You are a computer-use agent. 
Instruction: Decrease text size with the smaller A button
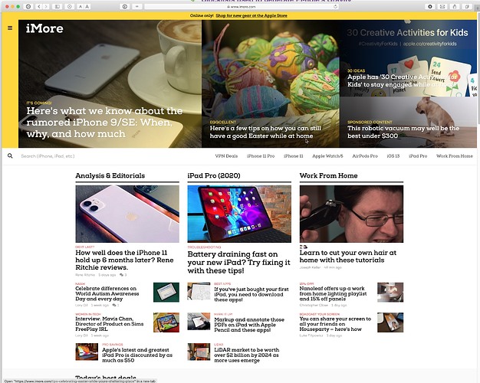tap(81, 6)
